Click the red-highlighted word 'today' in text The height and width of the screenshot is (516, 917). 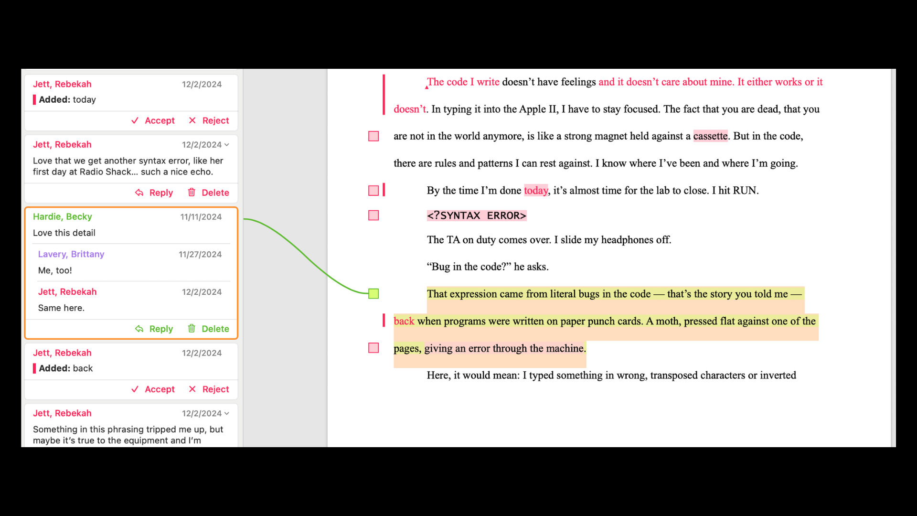click(x=536, y=191)
